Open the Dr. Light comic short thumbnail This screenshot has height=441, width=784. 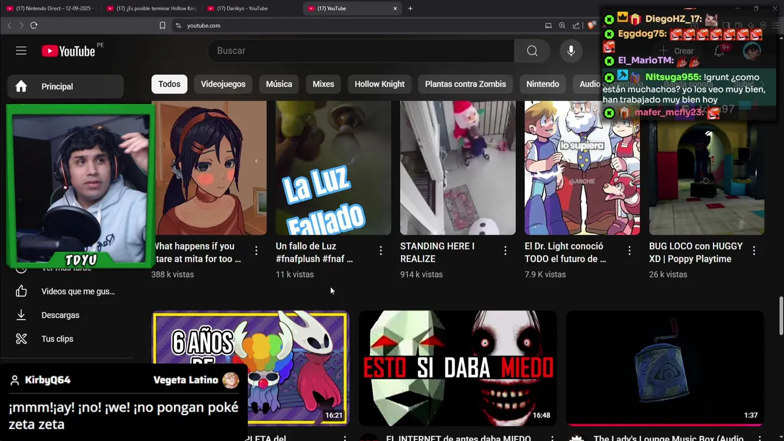pos(582,168)
